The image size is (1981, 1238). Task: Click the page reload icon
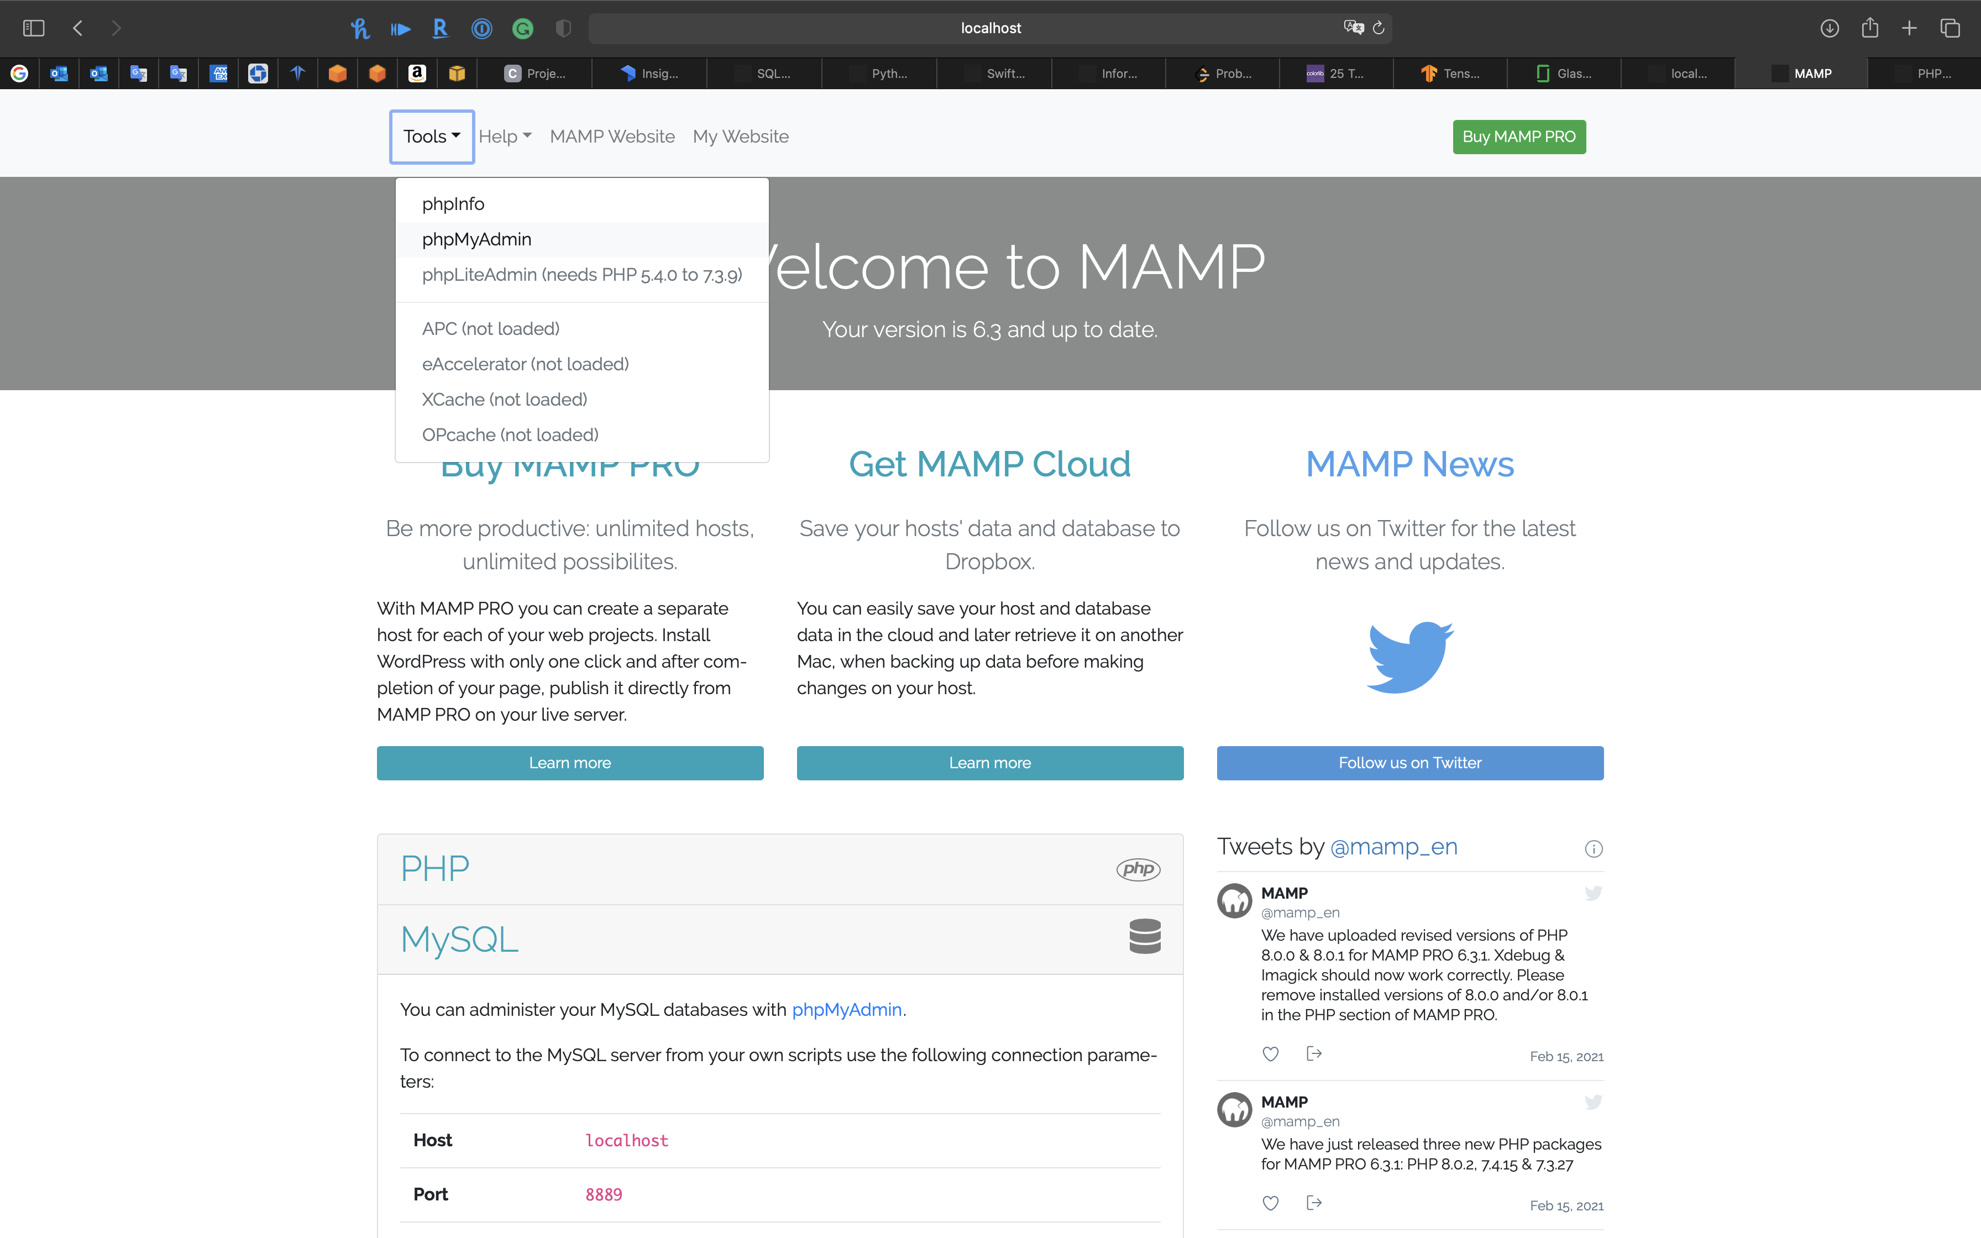pyautogui.click(x=1379, y=28)
